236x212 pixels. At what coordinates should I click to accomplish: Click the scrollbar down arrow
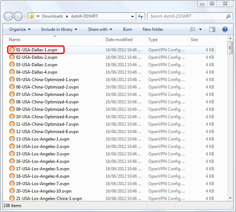pos(230,198)
